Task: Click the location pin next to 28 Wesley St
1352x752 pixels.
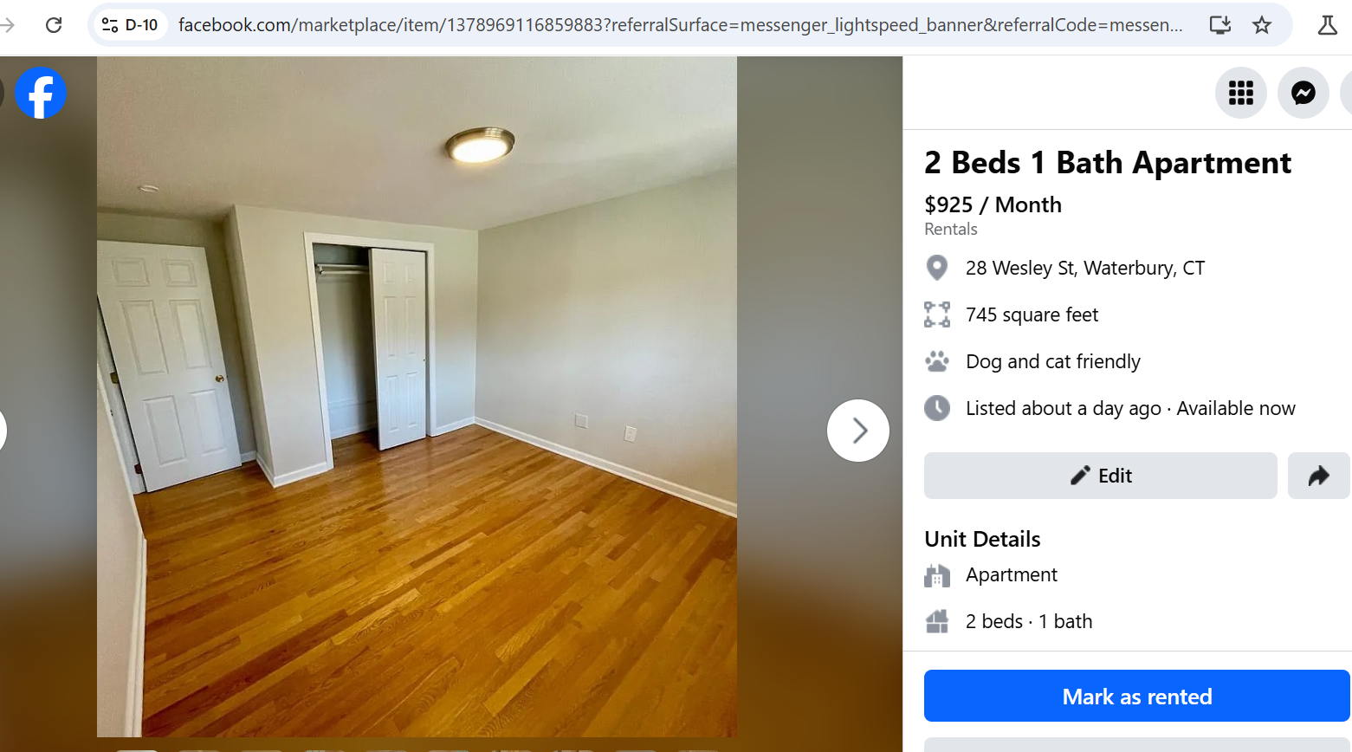Action: tap(936, 268)
